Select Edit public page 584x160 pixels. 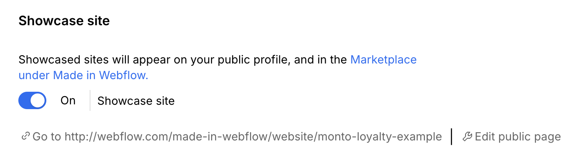(511, 137)
